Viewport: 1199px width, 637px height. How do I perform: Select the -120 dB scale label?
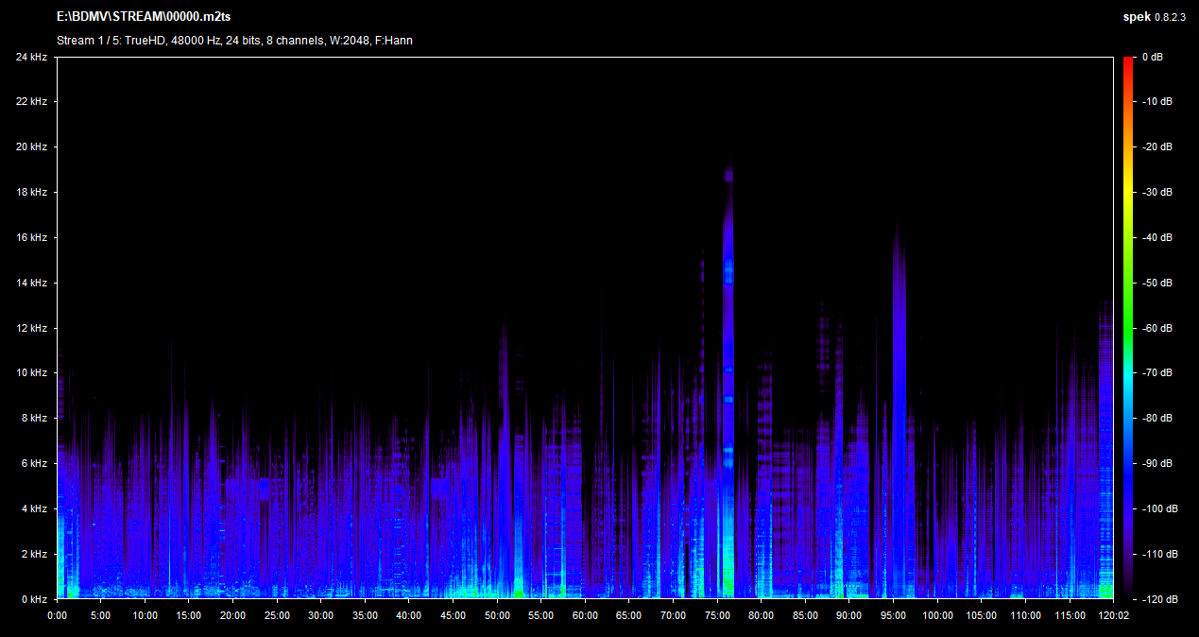[1158, 600]
